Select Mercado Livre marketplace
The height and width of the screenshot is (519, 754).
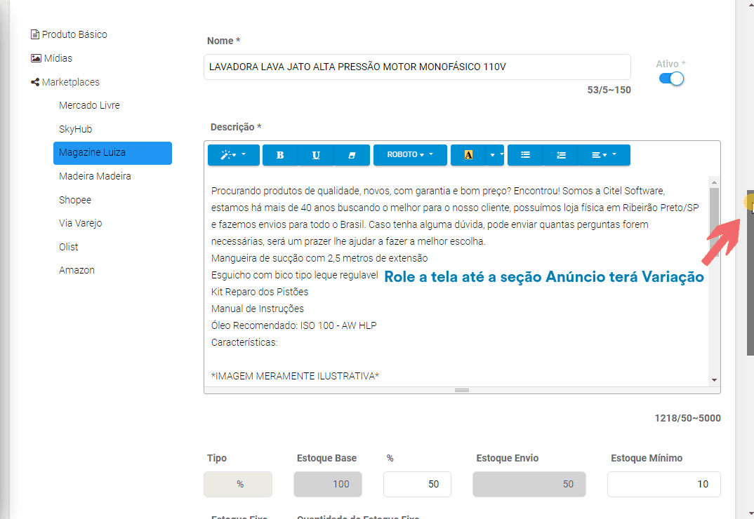point(89,105)
